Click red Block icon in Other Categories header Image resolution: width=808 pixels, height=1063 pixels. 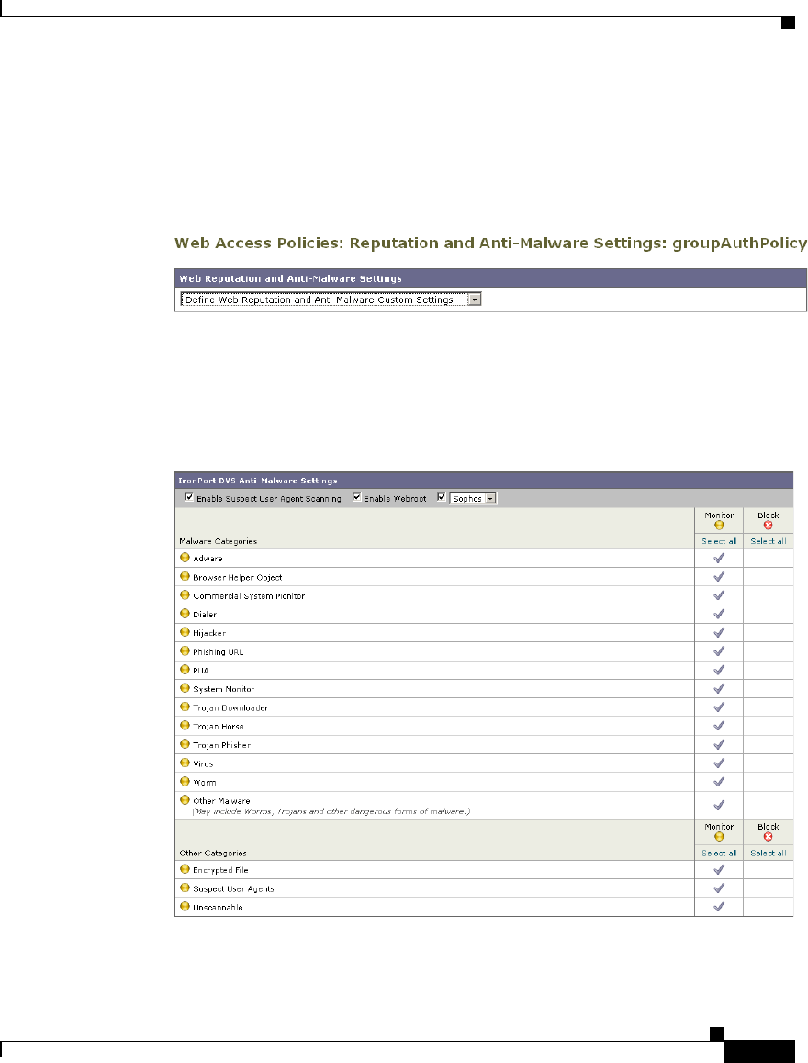[x=768, y=837]
